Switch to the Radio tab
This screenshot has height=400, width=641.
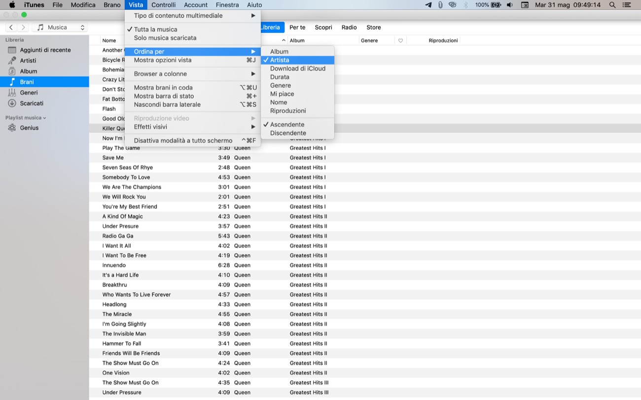pyautogui.click(x=349, y=28)
